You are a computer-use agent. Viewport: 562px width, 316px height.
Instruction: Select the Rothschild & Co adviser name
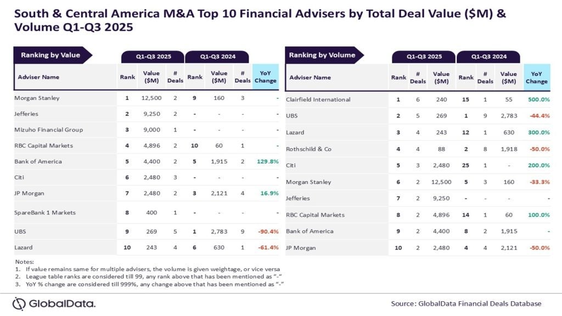click(308, 149)
